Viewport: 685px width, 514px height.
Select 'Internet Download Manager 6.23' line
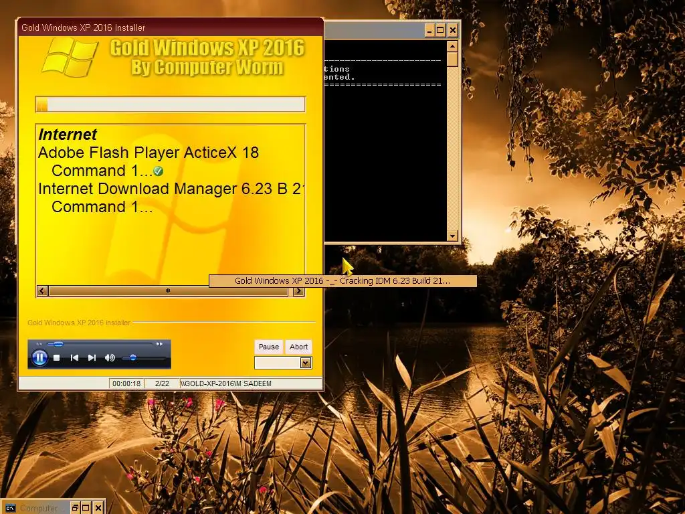click(x=171, y=189)
